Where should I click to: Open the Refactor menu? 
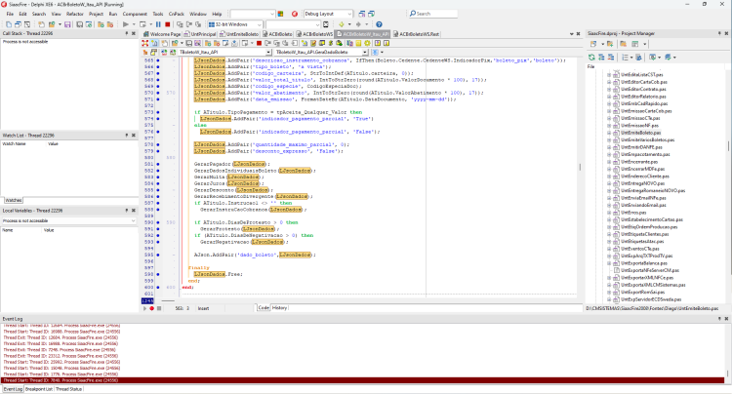75,14
